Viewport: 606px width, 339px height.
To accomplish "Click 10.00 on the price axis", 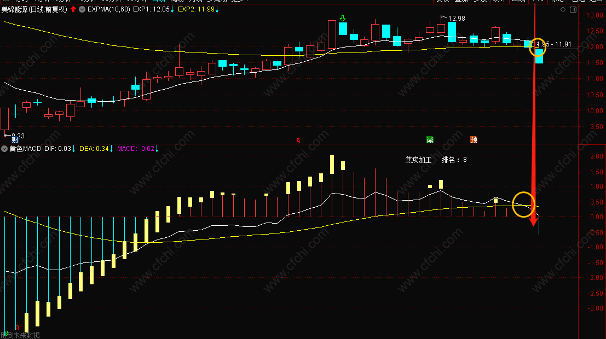I will pos(595,111).
